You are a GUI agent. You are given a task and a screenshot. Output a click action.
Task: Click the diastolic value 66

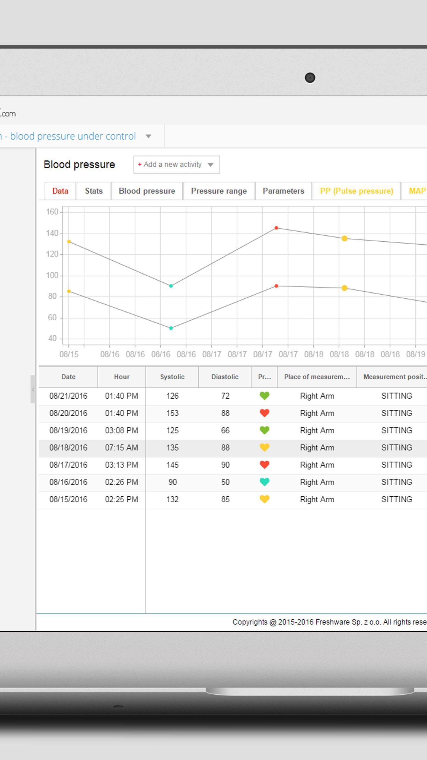225,430
